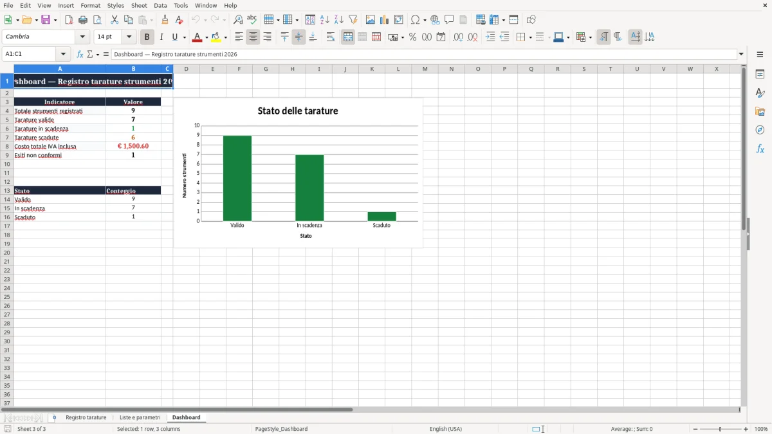
Task: Toggle Align Right
Action: (x=267, y=37)
